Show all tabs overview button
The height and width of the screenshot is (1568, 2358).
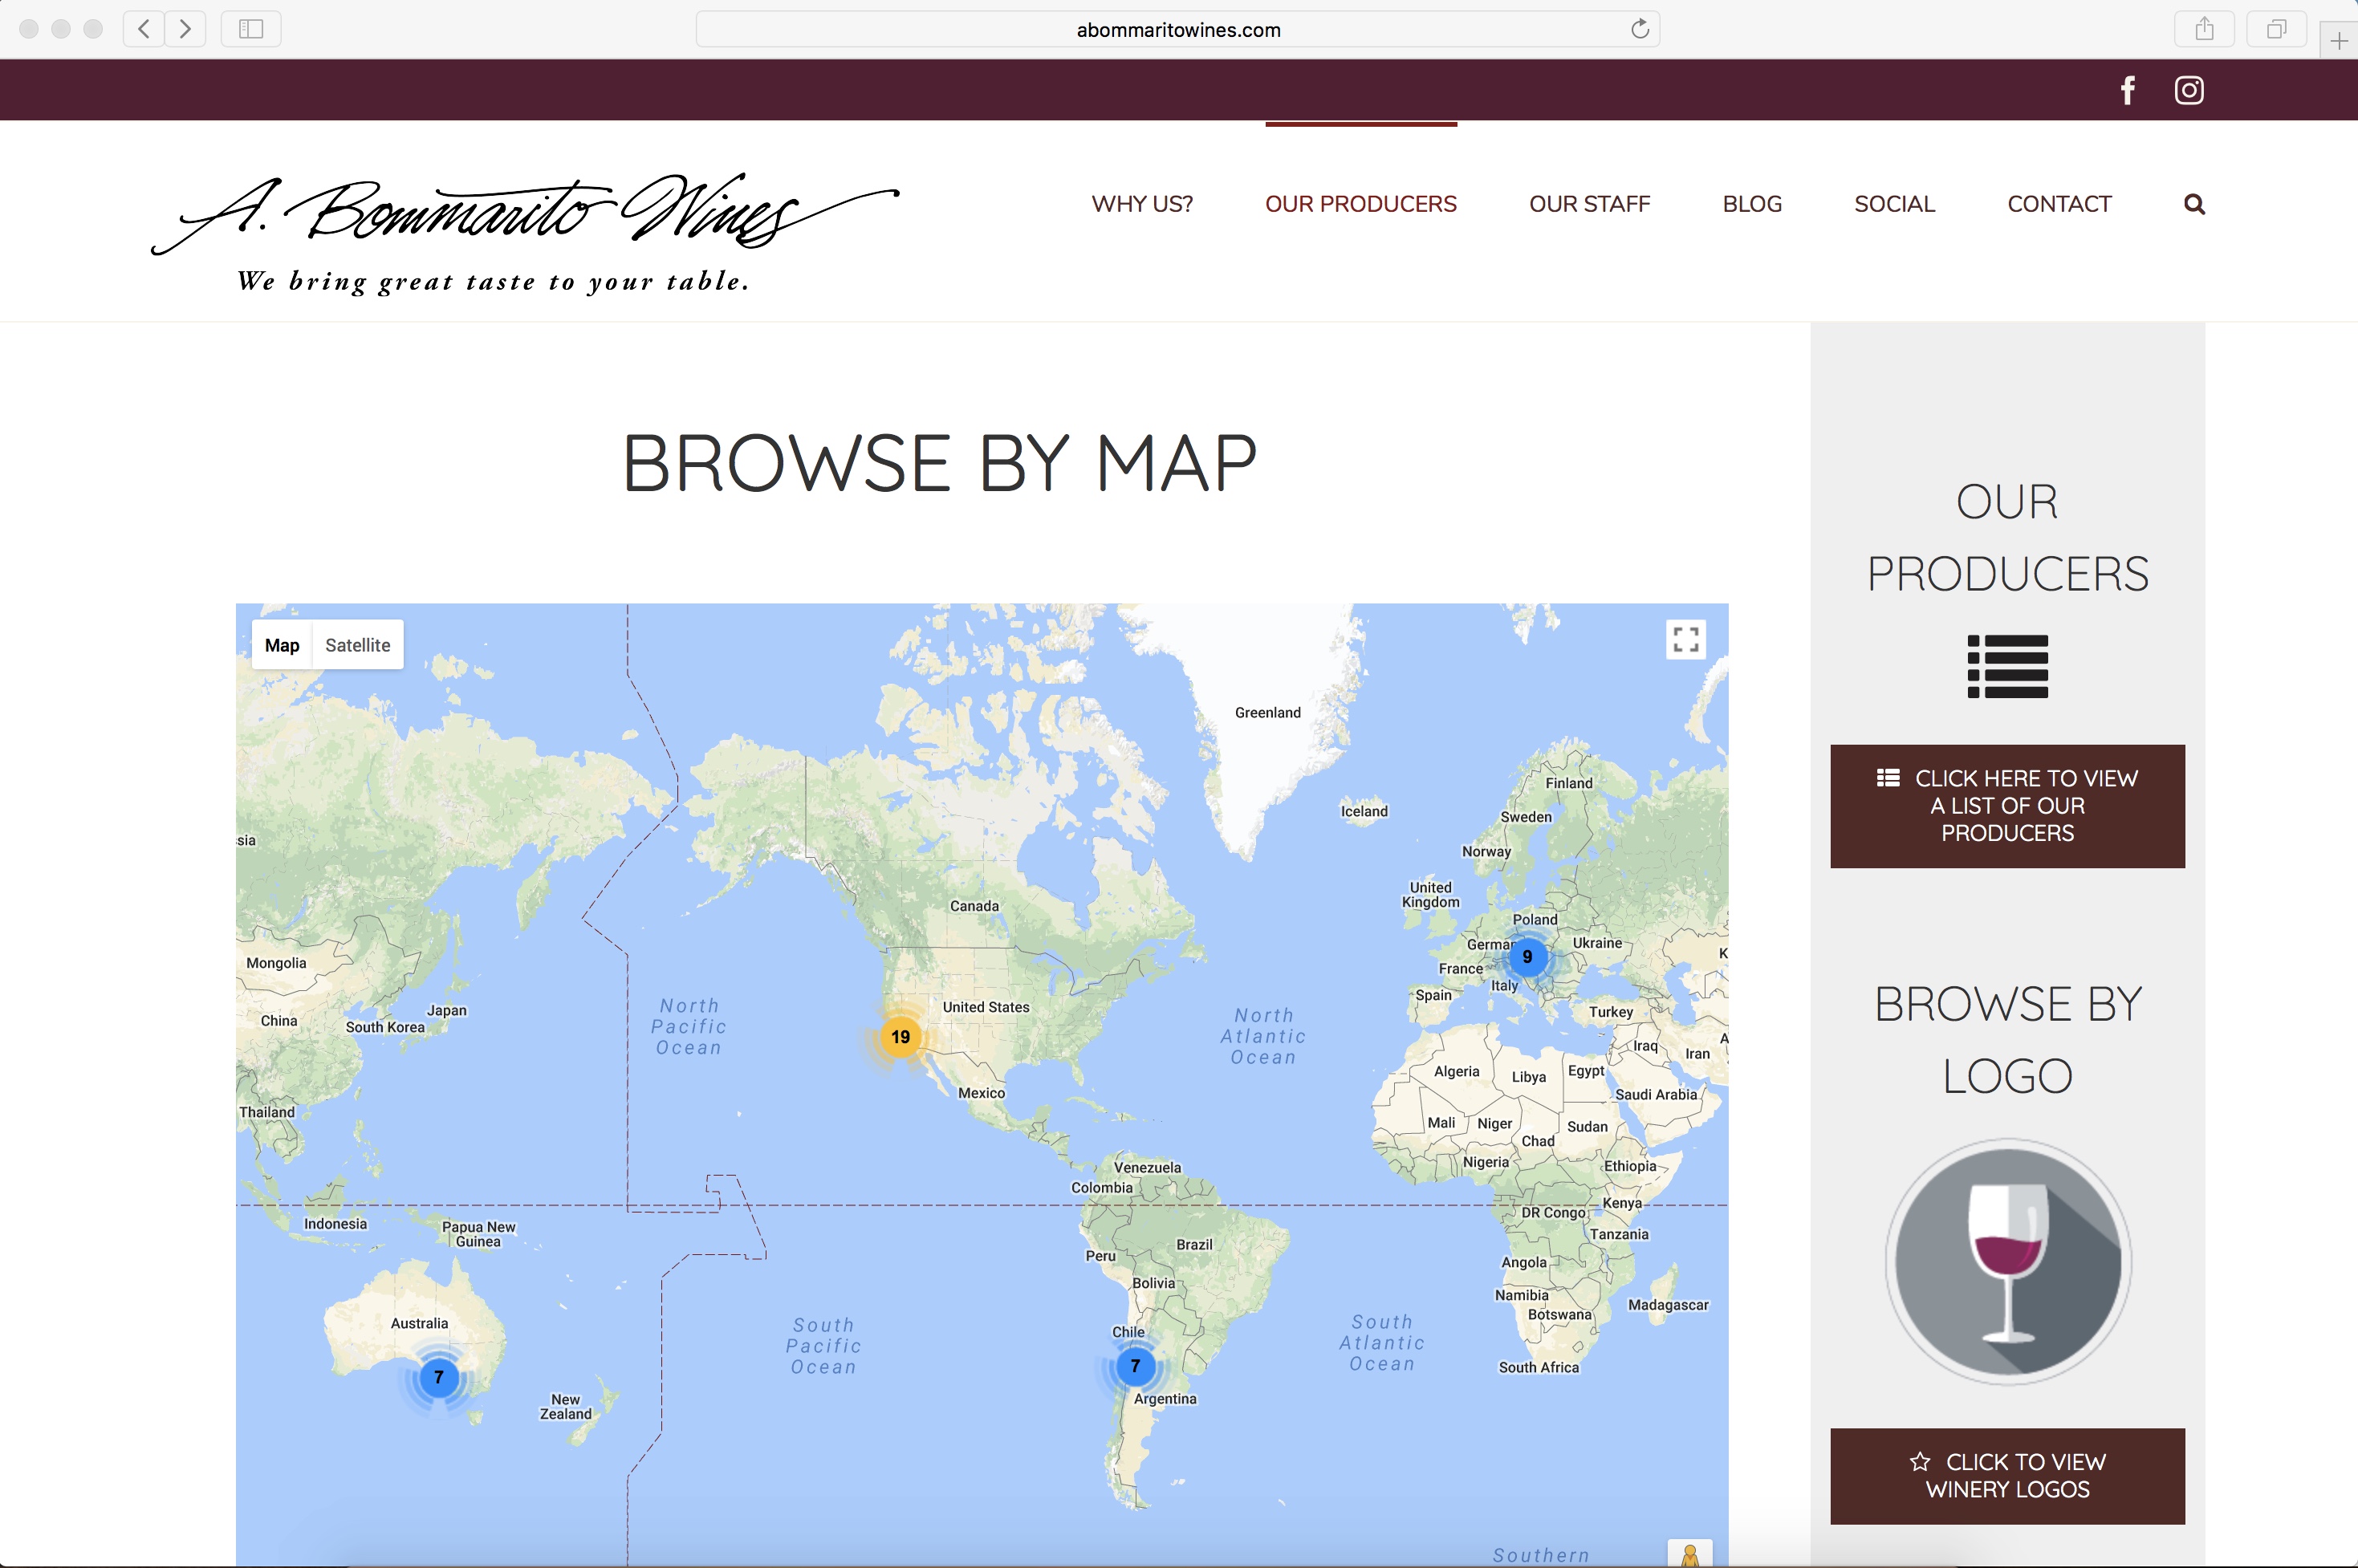point(2276,29)
